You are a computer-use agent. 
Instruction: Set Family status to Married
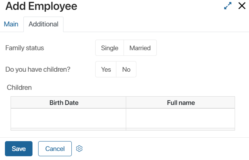click(x=140, y=48)
